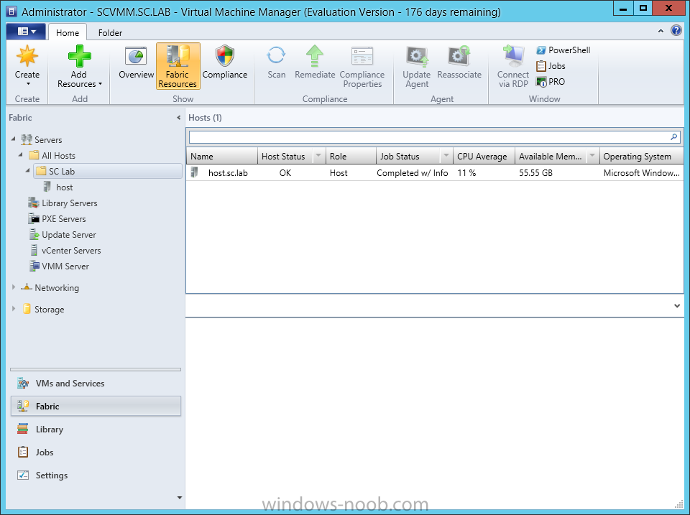The width and height of the screenshot is (690, 515).
Task: Show the Overview view
Action: [136, 64]
